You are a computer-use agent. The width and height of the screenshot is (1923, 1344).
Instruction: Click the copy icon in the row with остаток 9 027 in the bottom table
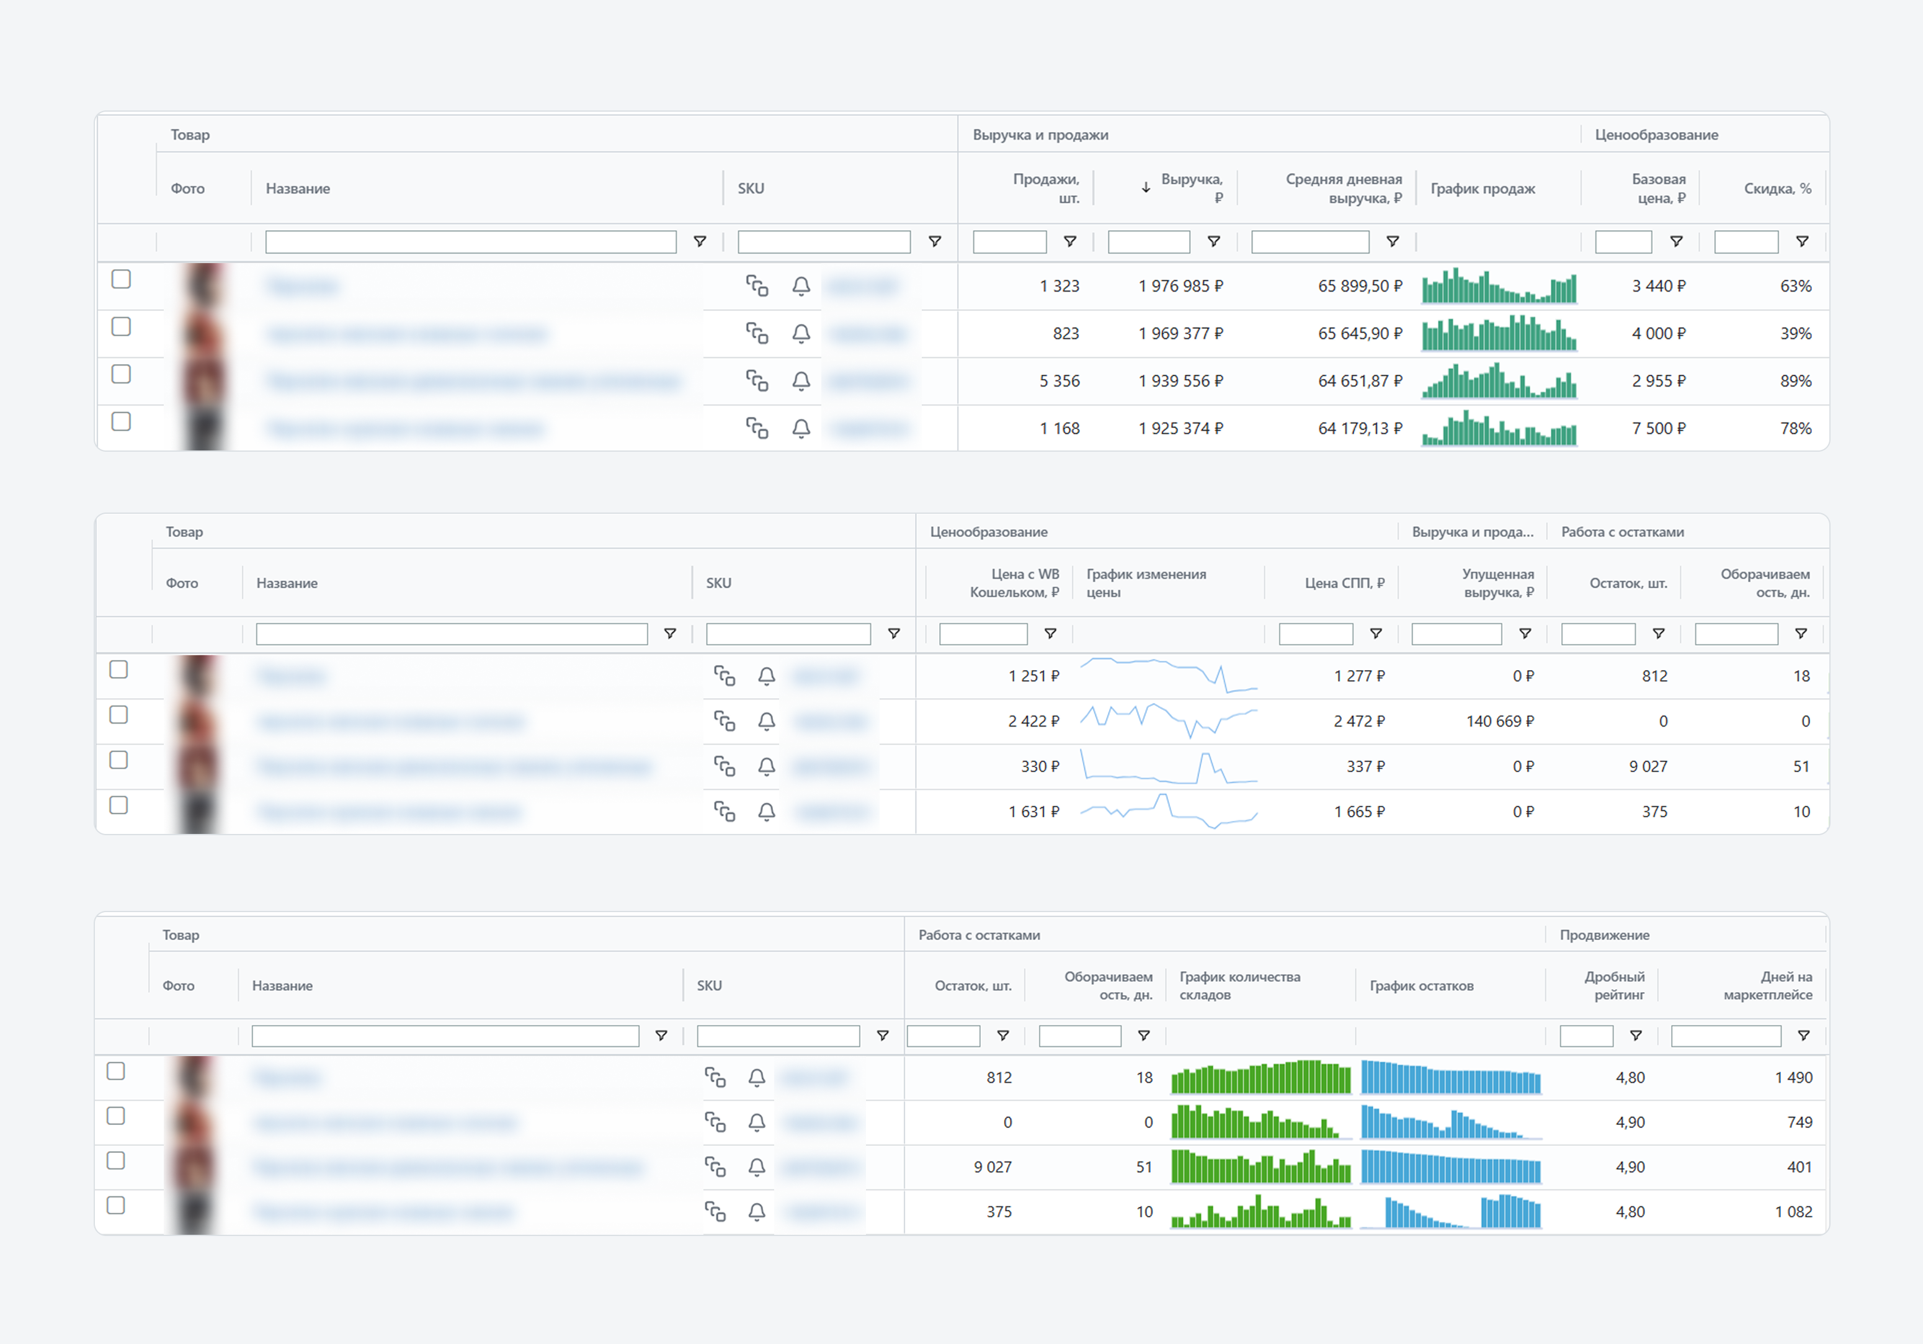[715, 1167]
